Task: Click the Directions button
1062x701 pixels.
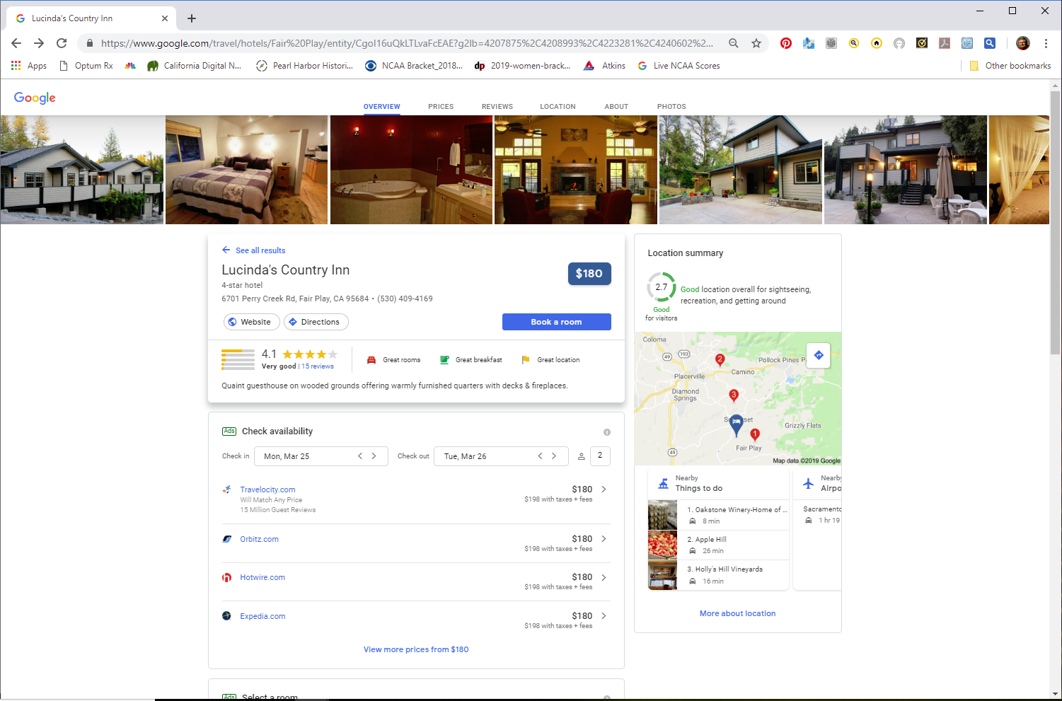Action: [316, 322]
